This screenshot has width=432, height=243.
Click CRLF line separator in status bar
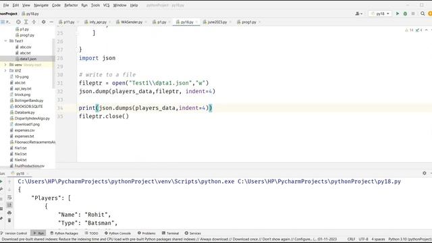coord(351,239)
